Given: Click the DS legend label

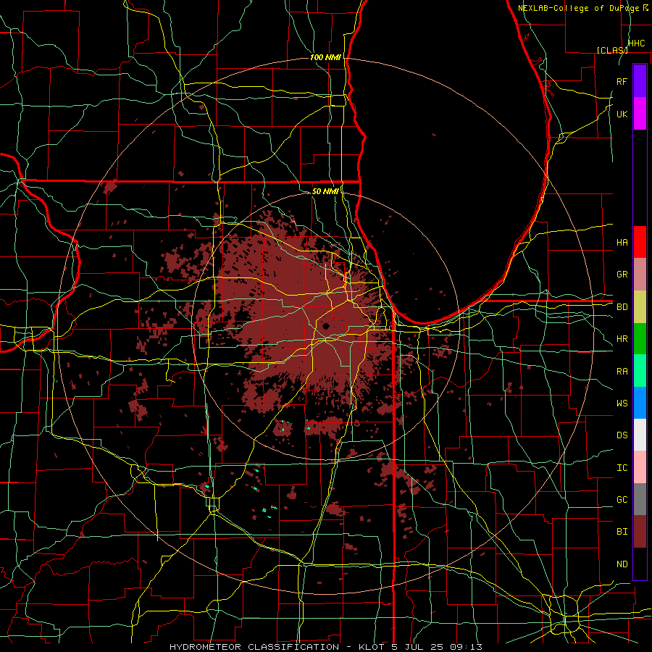Looking at the screenshot, I should click(x=622, y=435).
